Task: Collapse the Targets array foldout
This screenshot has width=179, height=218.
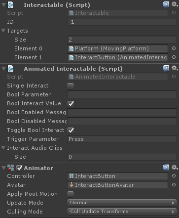Action: pyautogui.click(x=3, y=31)
